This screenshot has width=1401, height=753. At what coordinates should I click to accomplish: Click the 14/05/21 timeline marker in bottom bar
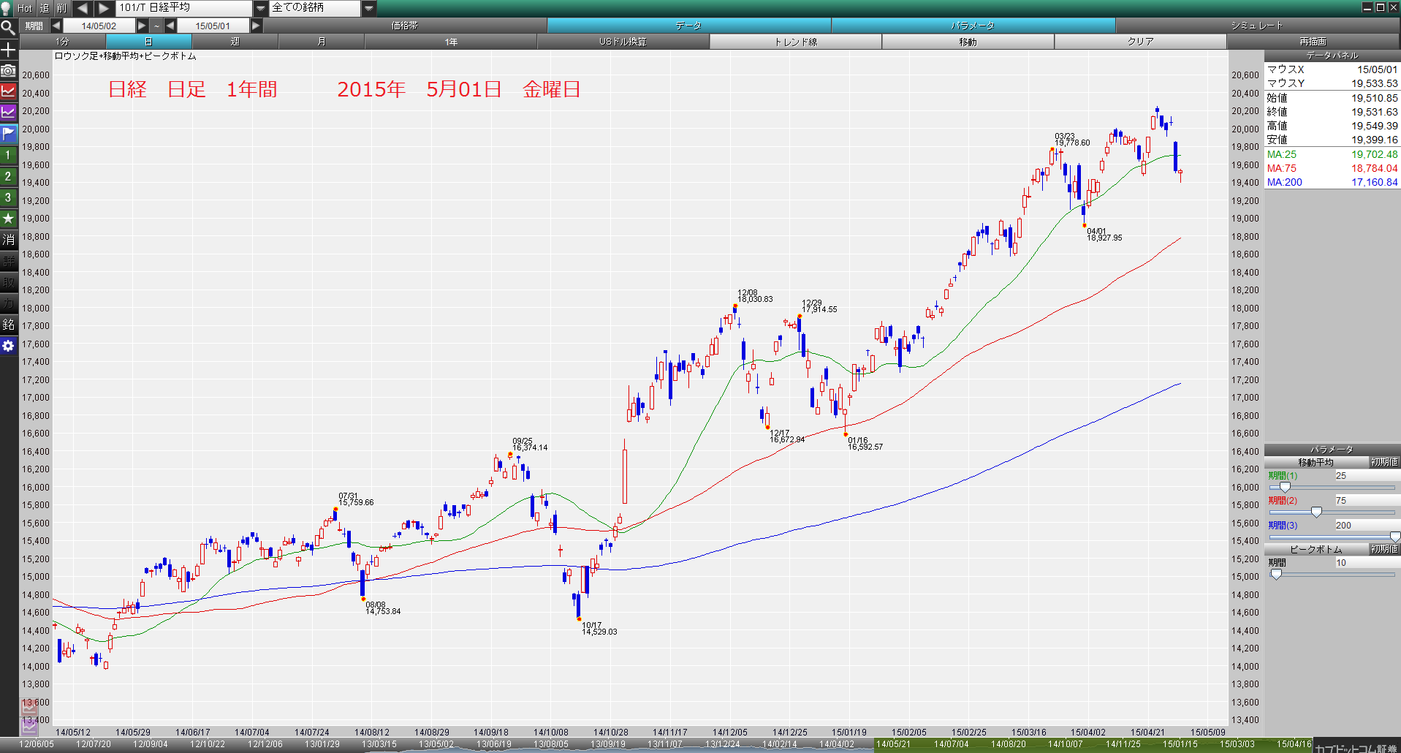pyautogui.click(x=893, y=744)
